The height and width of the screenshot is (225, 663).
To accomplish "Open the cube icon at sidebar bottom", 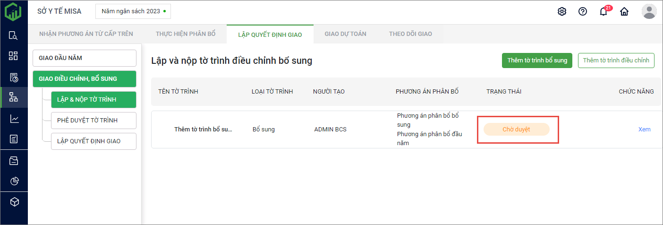I will tap(14, 202).
